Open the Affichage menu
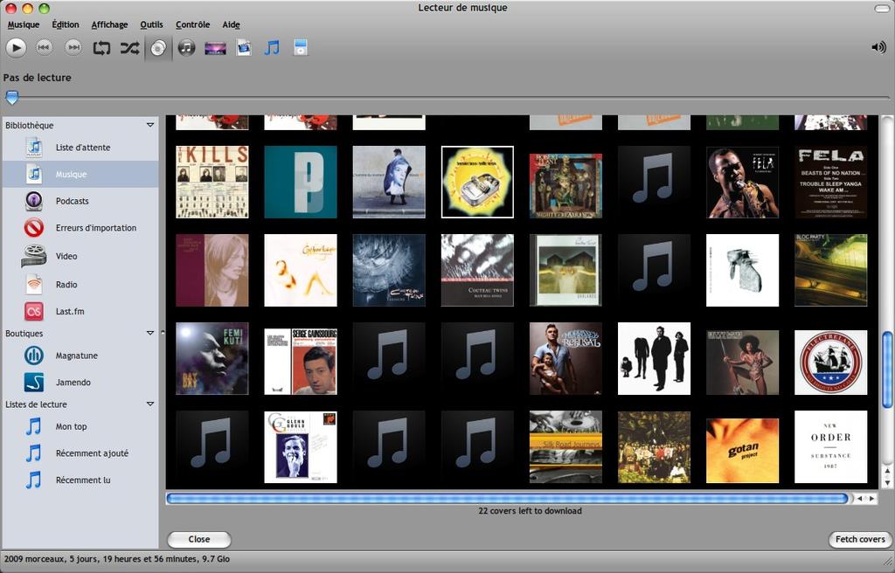The height and width of the screenshot is (573, 895). [109, 24]
